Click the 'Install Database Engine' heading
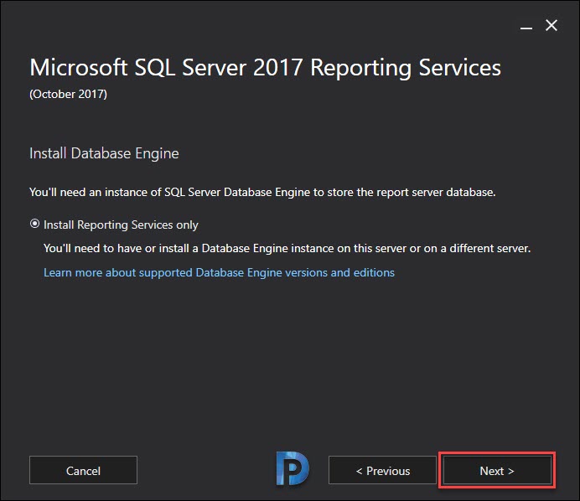This screenshot has height=501, width=580. (x=104, y=153)
